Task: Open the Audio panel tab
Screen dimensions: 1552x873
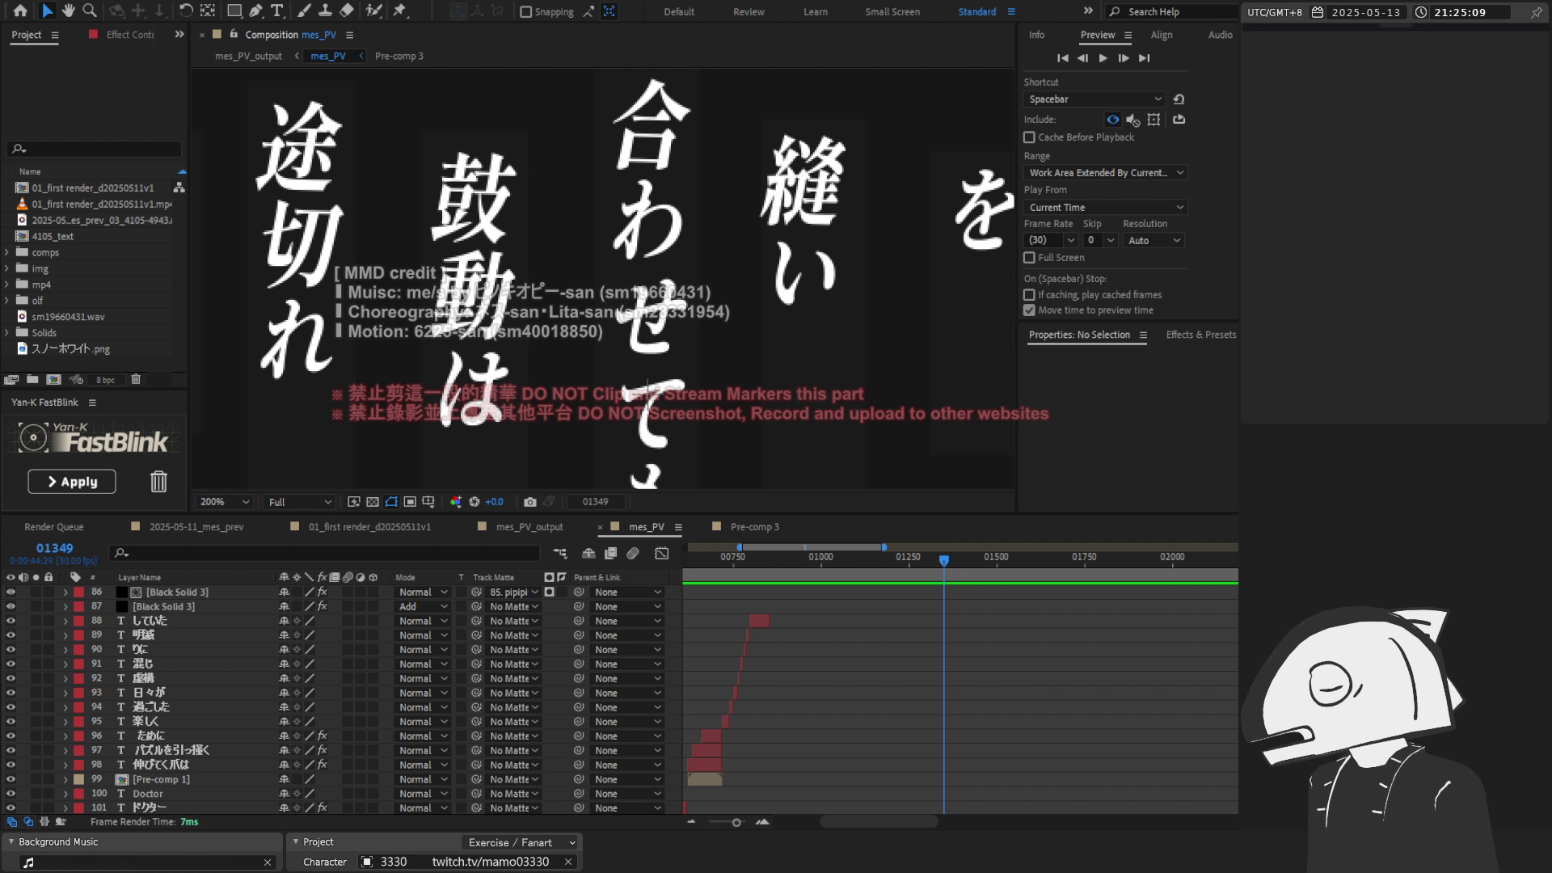Action: click(x=1220, y=35)
